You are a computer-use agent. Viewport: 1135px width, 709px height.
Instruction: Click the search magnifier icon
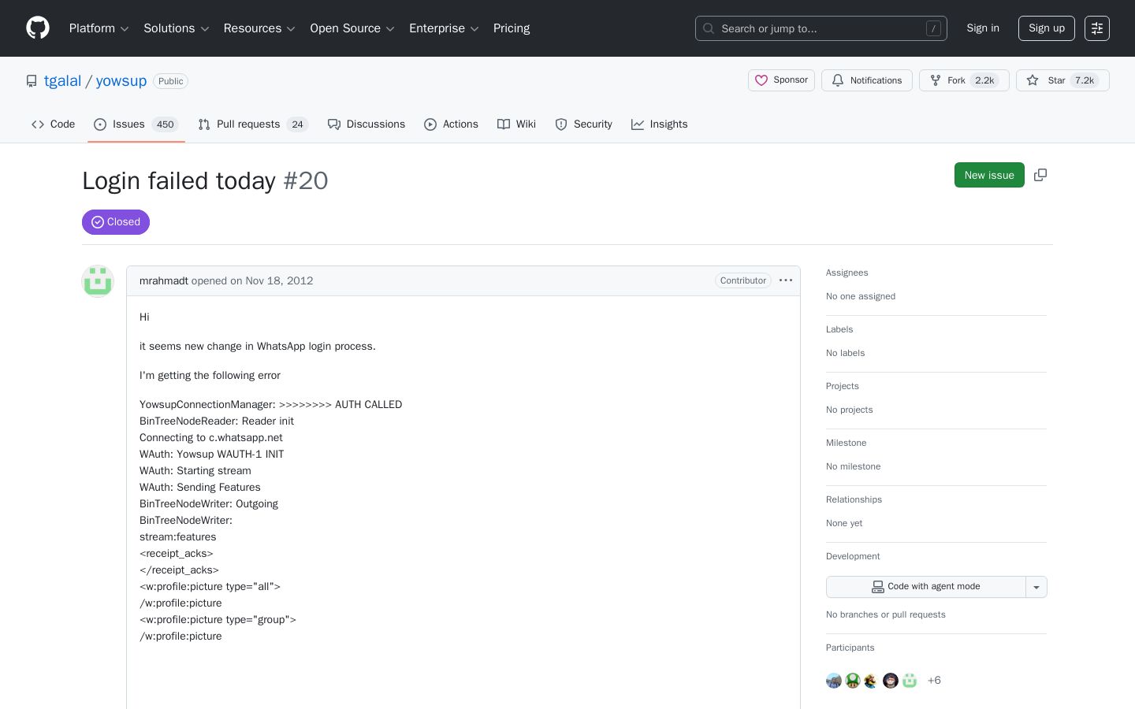point(709,28)
